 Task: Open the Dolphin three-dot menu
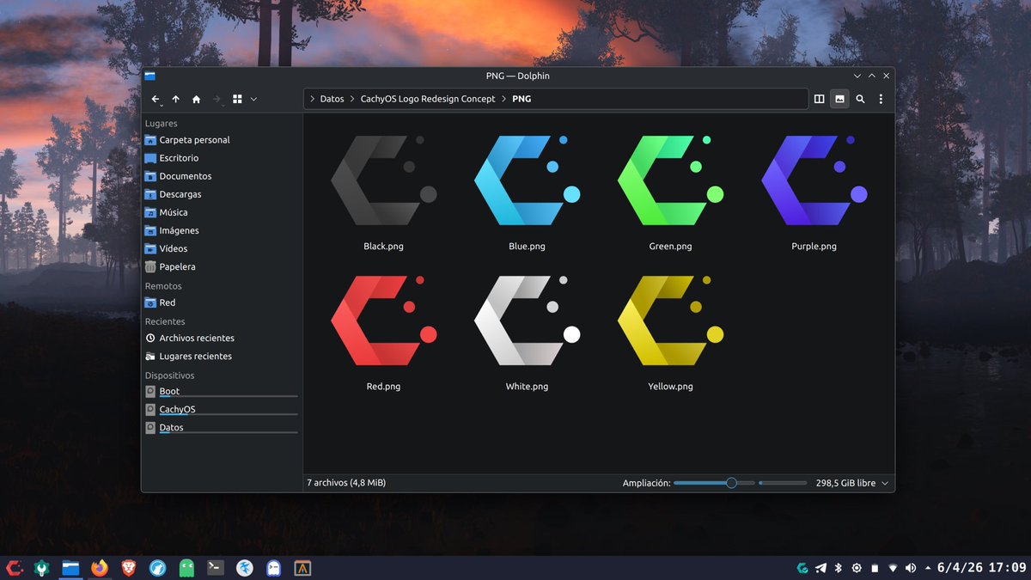881,100
